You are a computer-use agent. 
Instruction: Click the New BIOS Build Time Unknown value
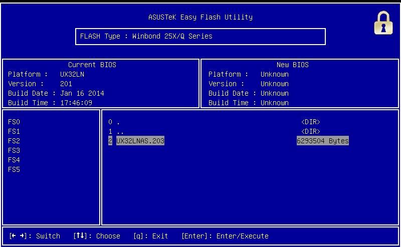coord(275,103)
